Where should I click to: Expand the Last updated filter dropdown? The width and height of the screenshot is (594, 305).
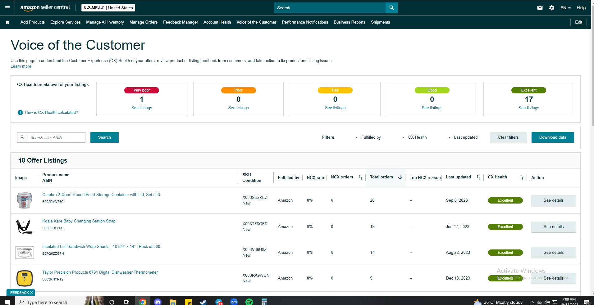coord(463,137)
